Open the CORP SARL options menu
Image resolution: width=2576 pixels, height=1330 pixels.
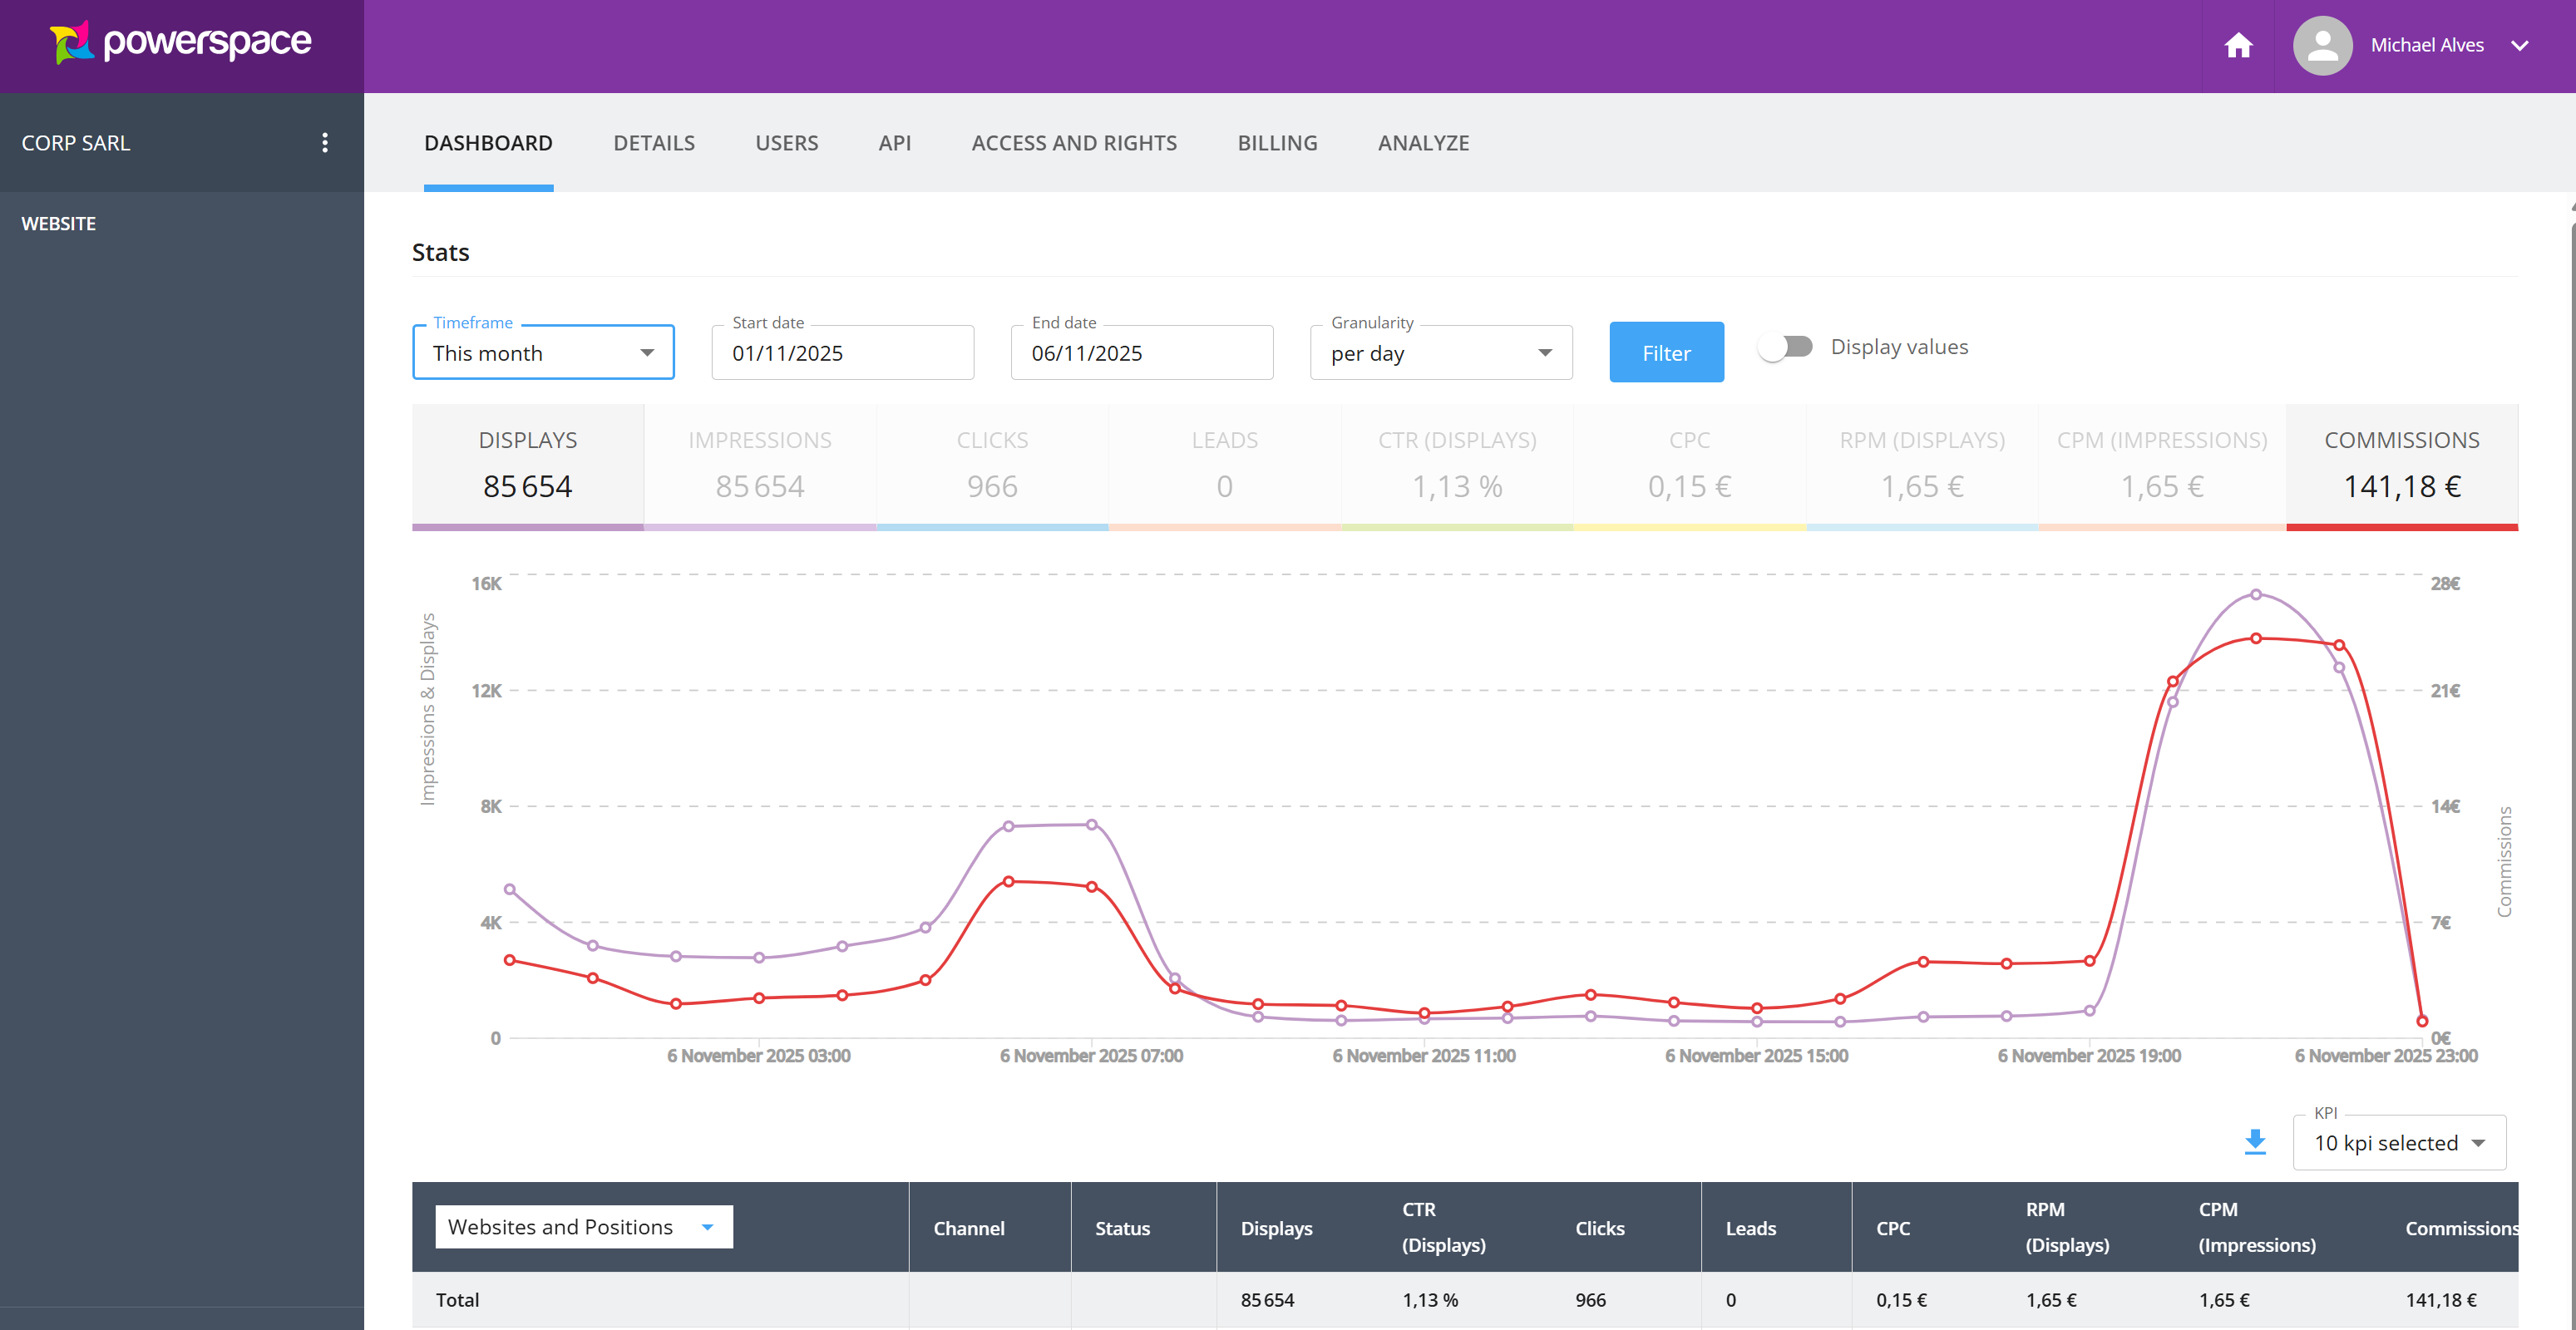tap(325, 142)
